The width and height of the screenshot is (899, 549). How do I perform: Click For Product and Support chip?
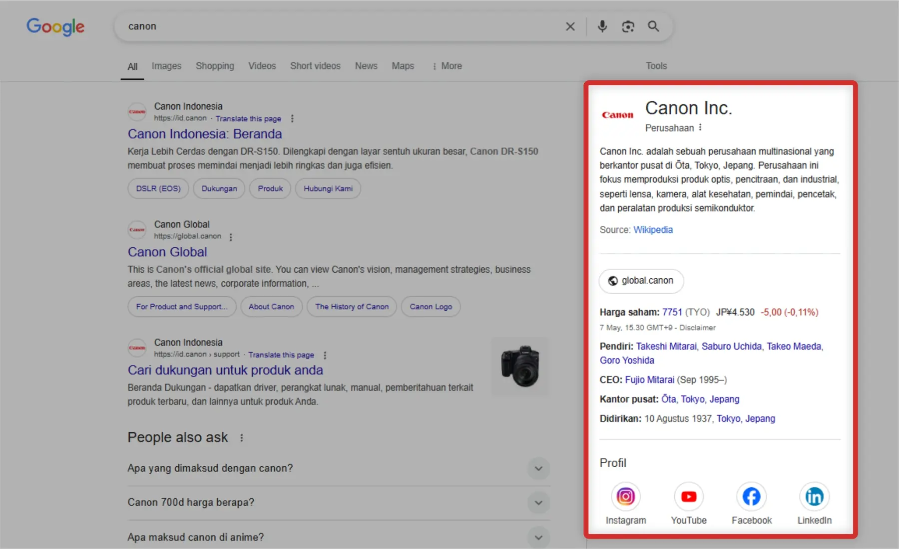pos(182,307)
